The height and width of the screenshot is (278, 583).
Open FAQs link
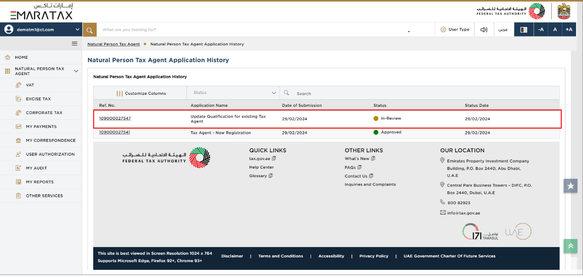(350, 167)
